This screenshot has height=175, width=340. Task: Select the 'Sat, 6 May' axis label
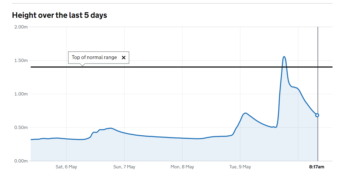click(66, 167)
